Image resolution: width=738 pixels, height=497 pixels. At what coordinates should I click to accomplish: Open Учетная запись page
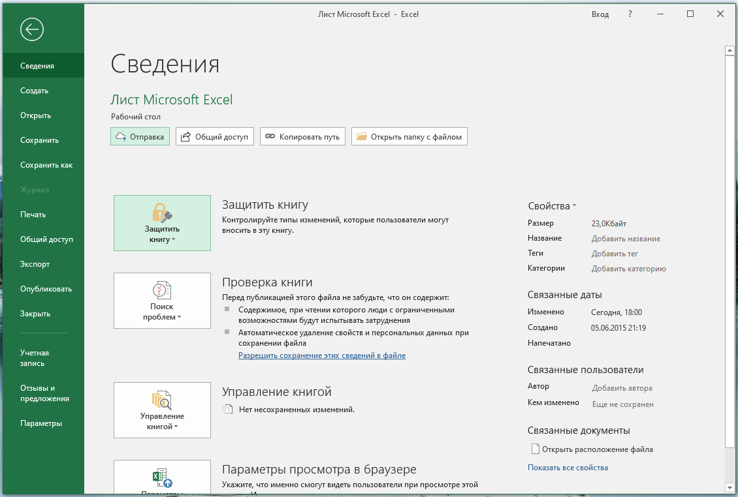tap(43, 358)
